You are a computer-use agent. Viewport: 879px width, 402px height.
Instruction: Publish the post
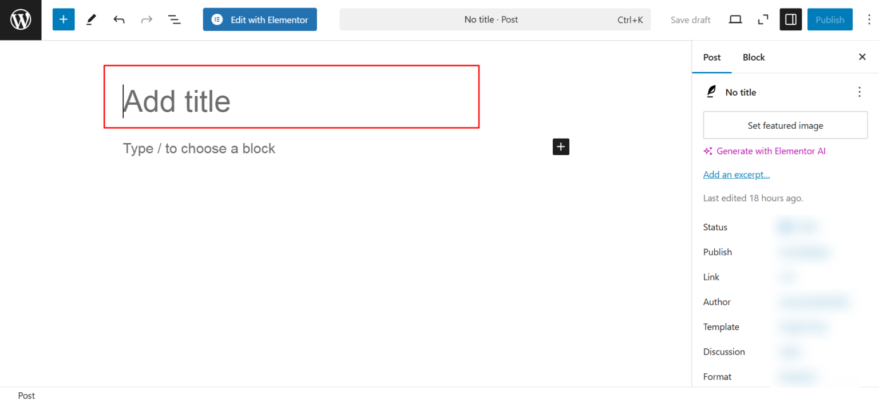[830, 19]
